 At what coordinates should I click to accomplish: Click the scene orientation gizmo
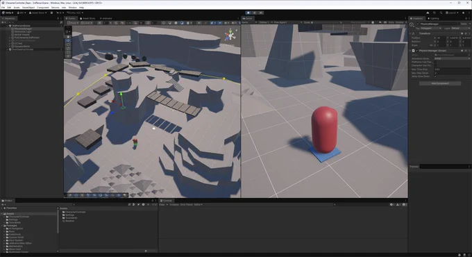[230, 35]
